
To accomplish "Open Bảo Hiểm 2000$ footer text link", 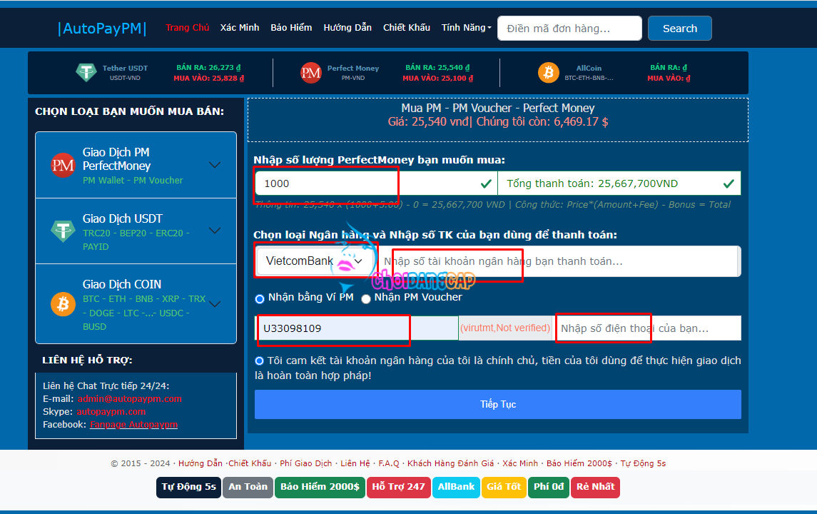I will point(579,463).
